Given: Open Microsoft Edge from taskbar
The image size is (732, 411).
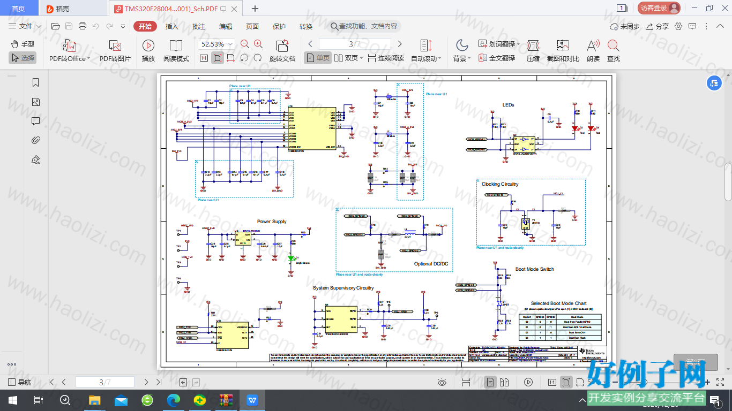Looking at the screenshot, I should tap(174, 400).
